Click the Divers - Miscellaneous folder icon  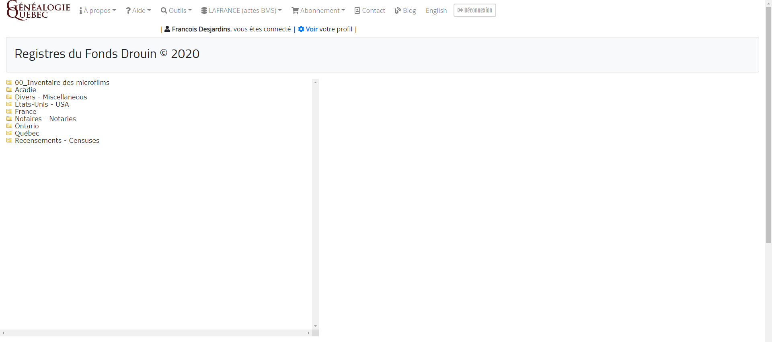pyautogui.click(x=9, y=97)
